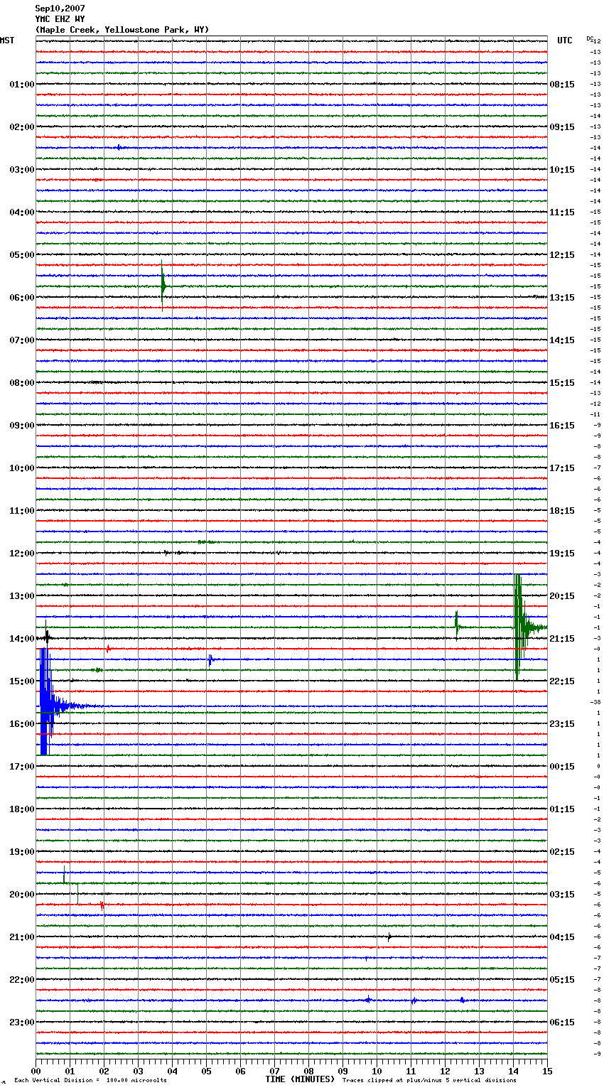Screen dimensions: 604x1090
Task: Click the UTC time label '08:15'
Action: coord(562,85)
